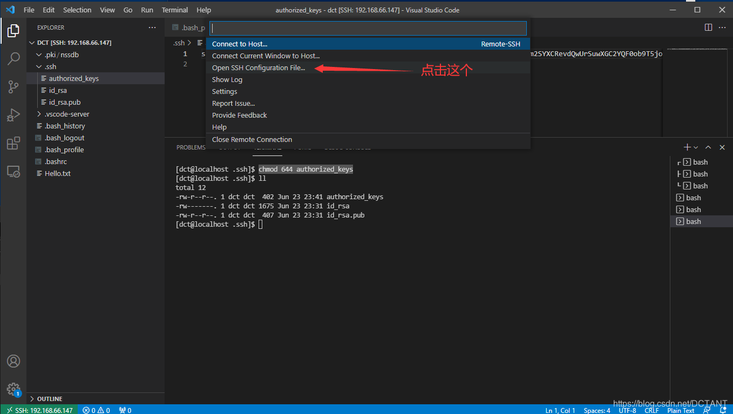This screenshot has height=414, width=733.
Task: Open the Run and Debug view icon
Action: point(13,115)
